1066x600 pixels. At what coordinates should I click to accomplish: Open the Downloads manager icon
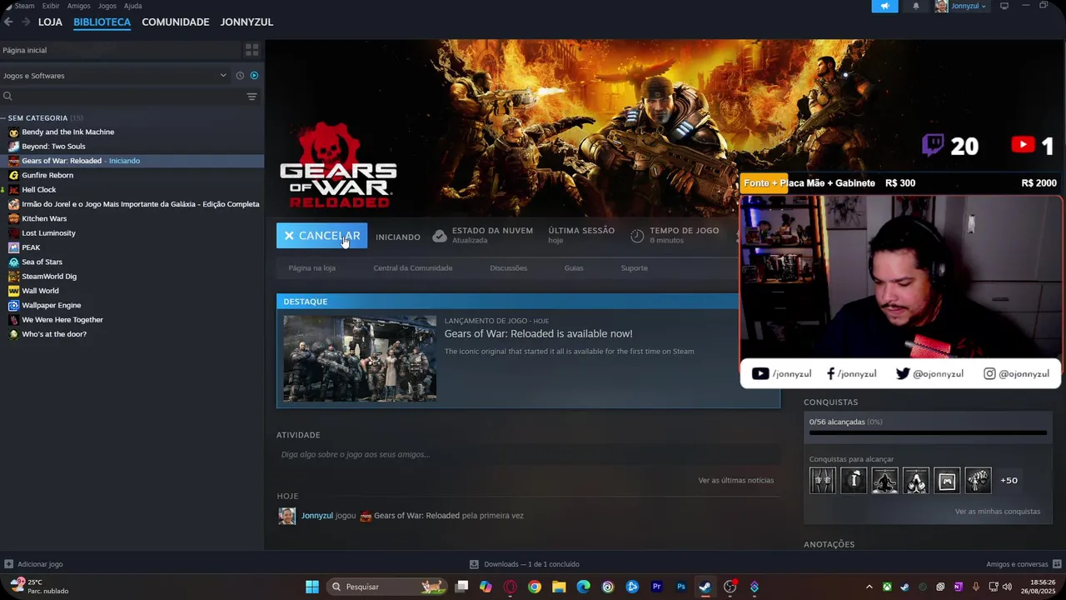click(474, 564)
